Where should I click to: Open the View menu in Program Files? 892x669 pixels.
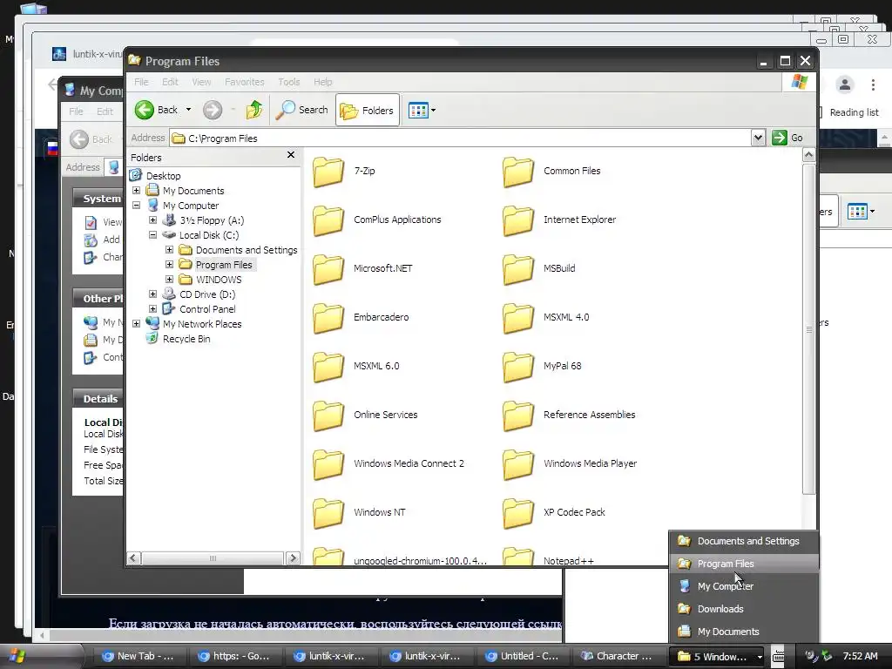(x=201, y=82)
